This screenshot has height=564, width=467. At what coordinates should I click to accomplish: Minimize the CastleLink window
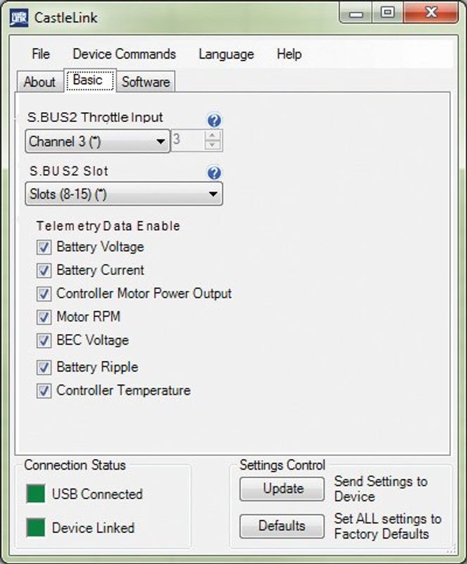coord(356,13)
